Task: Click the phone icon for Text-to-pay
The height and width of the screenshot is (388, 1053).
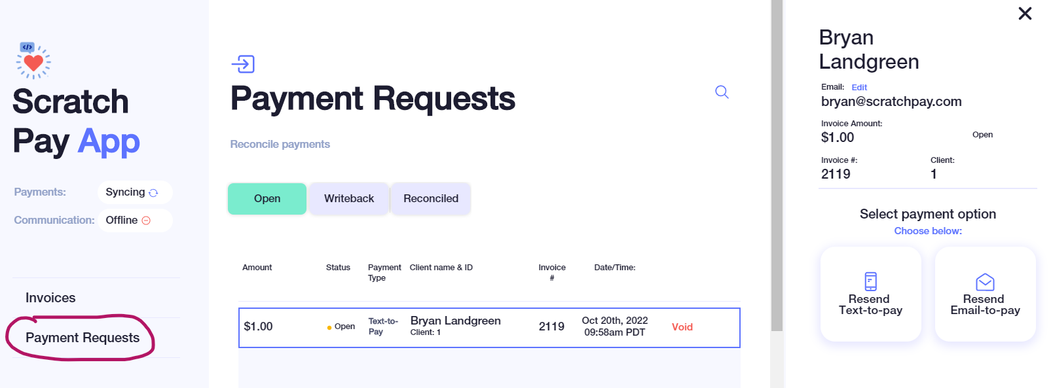Action: click(870, 281)
